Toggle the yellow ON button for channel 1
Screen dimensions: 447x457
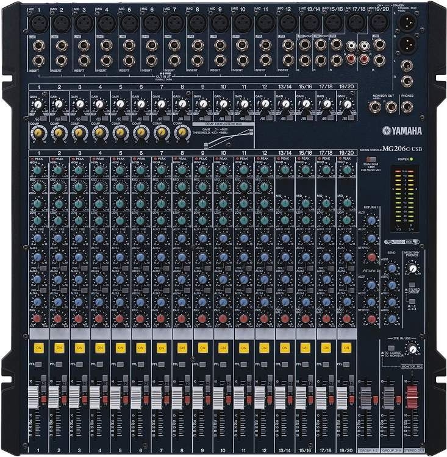tap(38, 347)
